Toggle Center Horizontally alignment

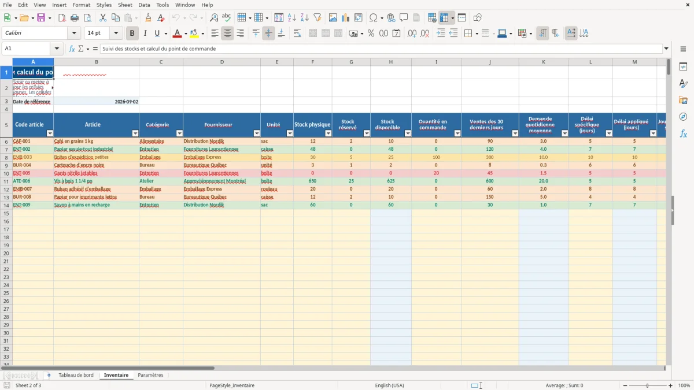coord(228,34)
